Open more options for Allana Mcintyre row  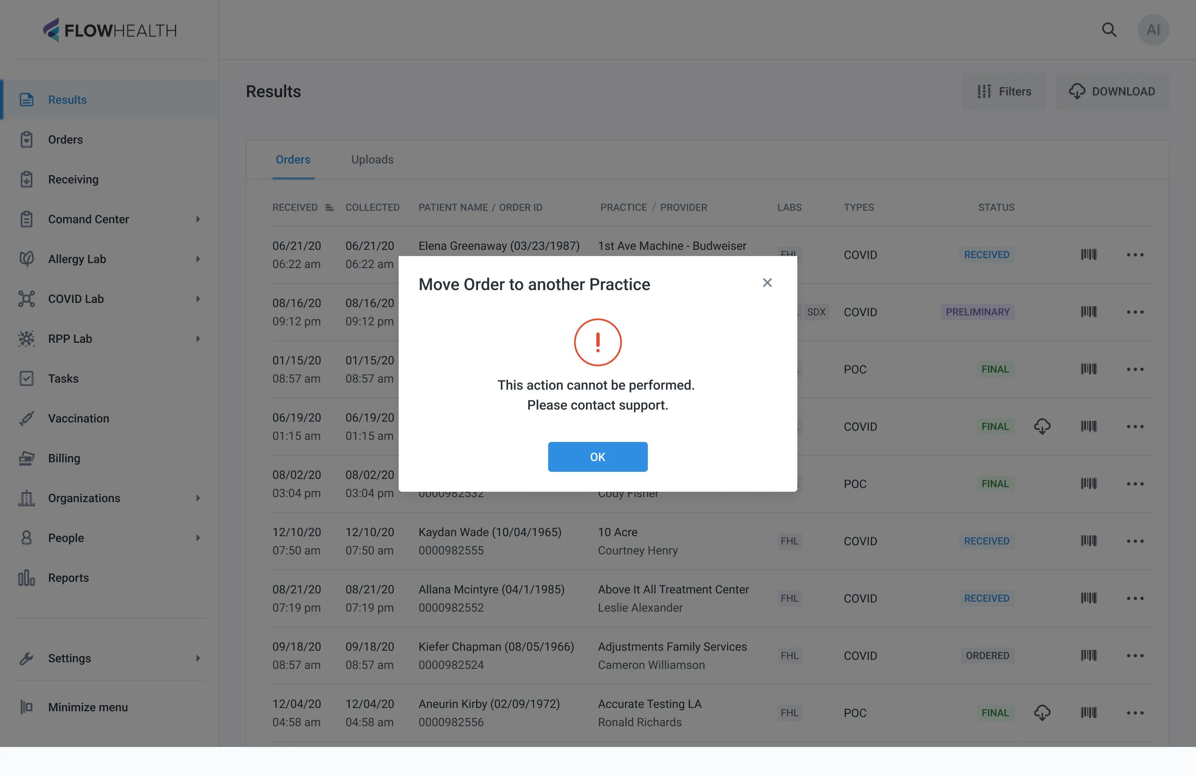coord(1135,598)
